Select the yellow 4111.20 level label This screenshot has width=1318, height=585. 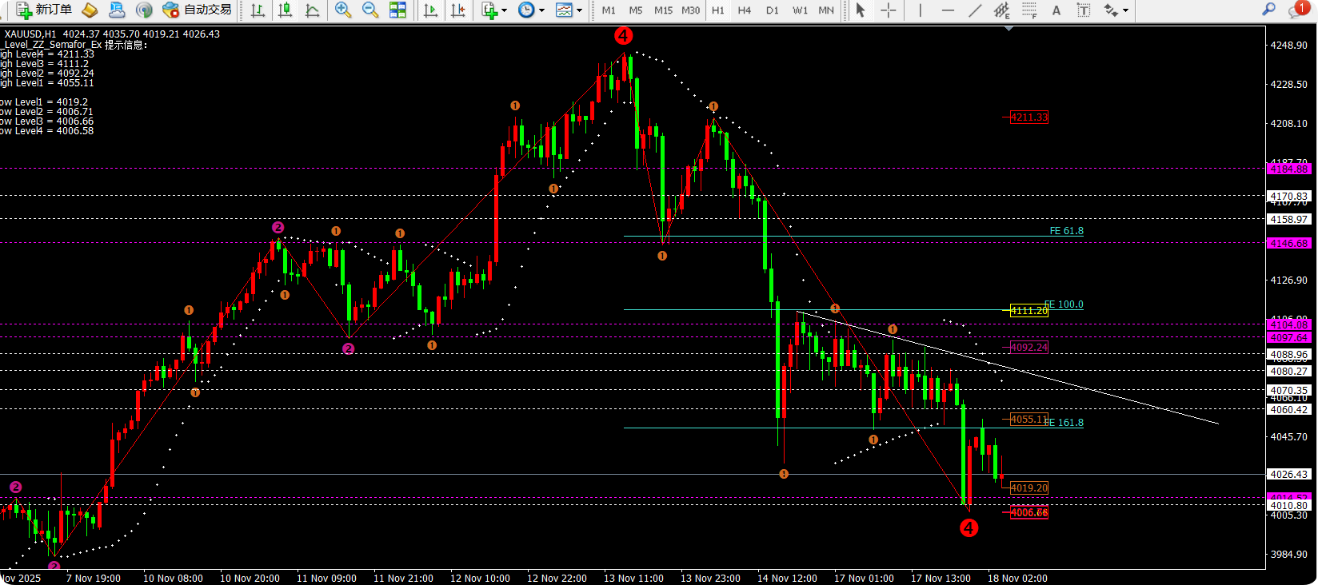tap(1029, 311)
